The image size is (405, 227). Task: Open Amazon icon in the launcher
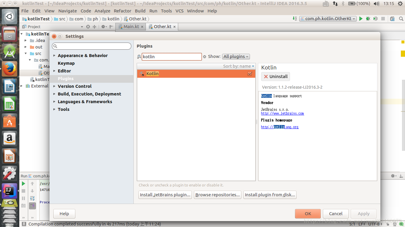(10, 138)
